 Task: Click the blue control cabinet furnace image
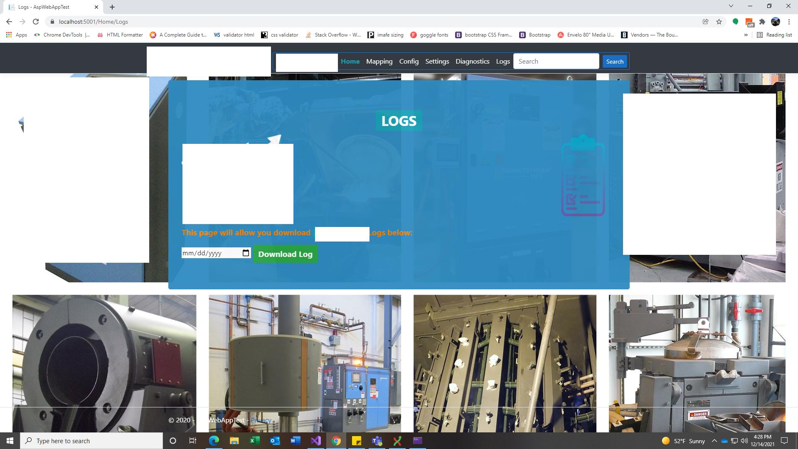click(305, 363)
